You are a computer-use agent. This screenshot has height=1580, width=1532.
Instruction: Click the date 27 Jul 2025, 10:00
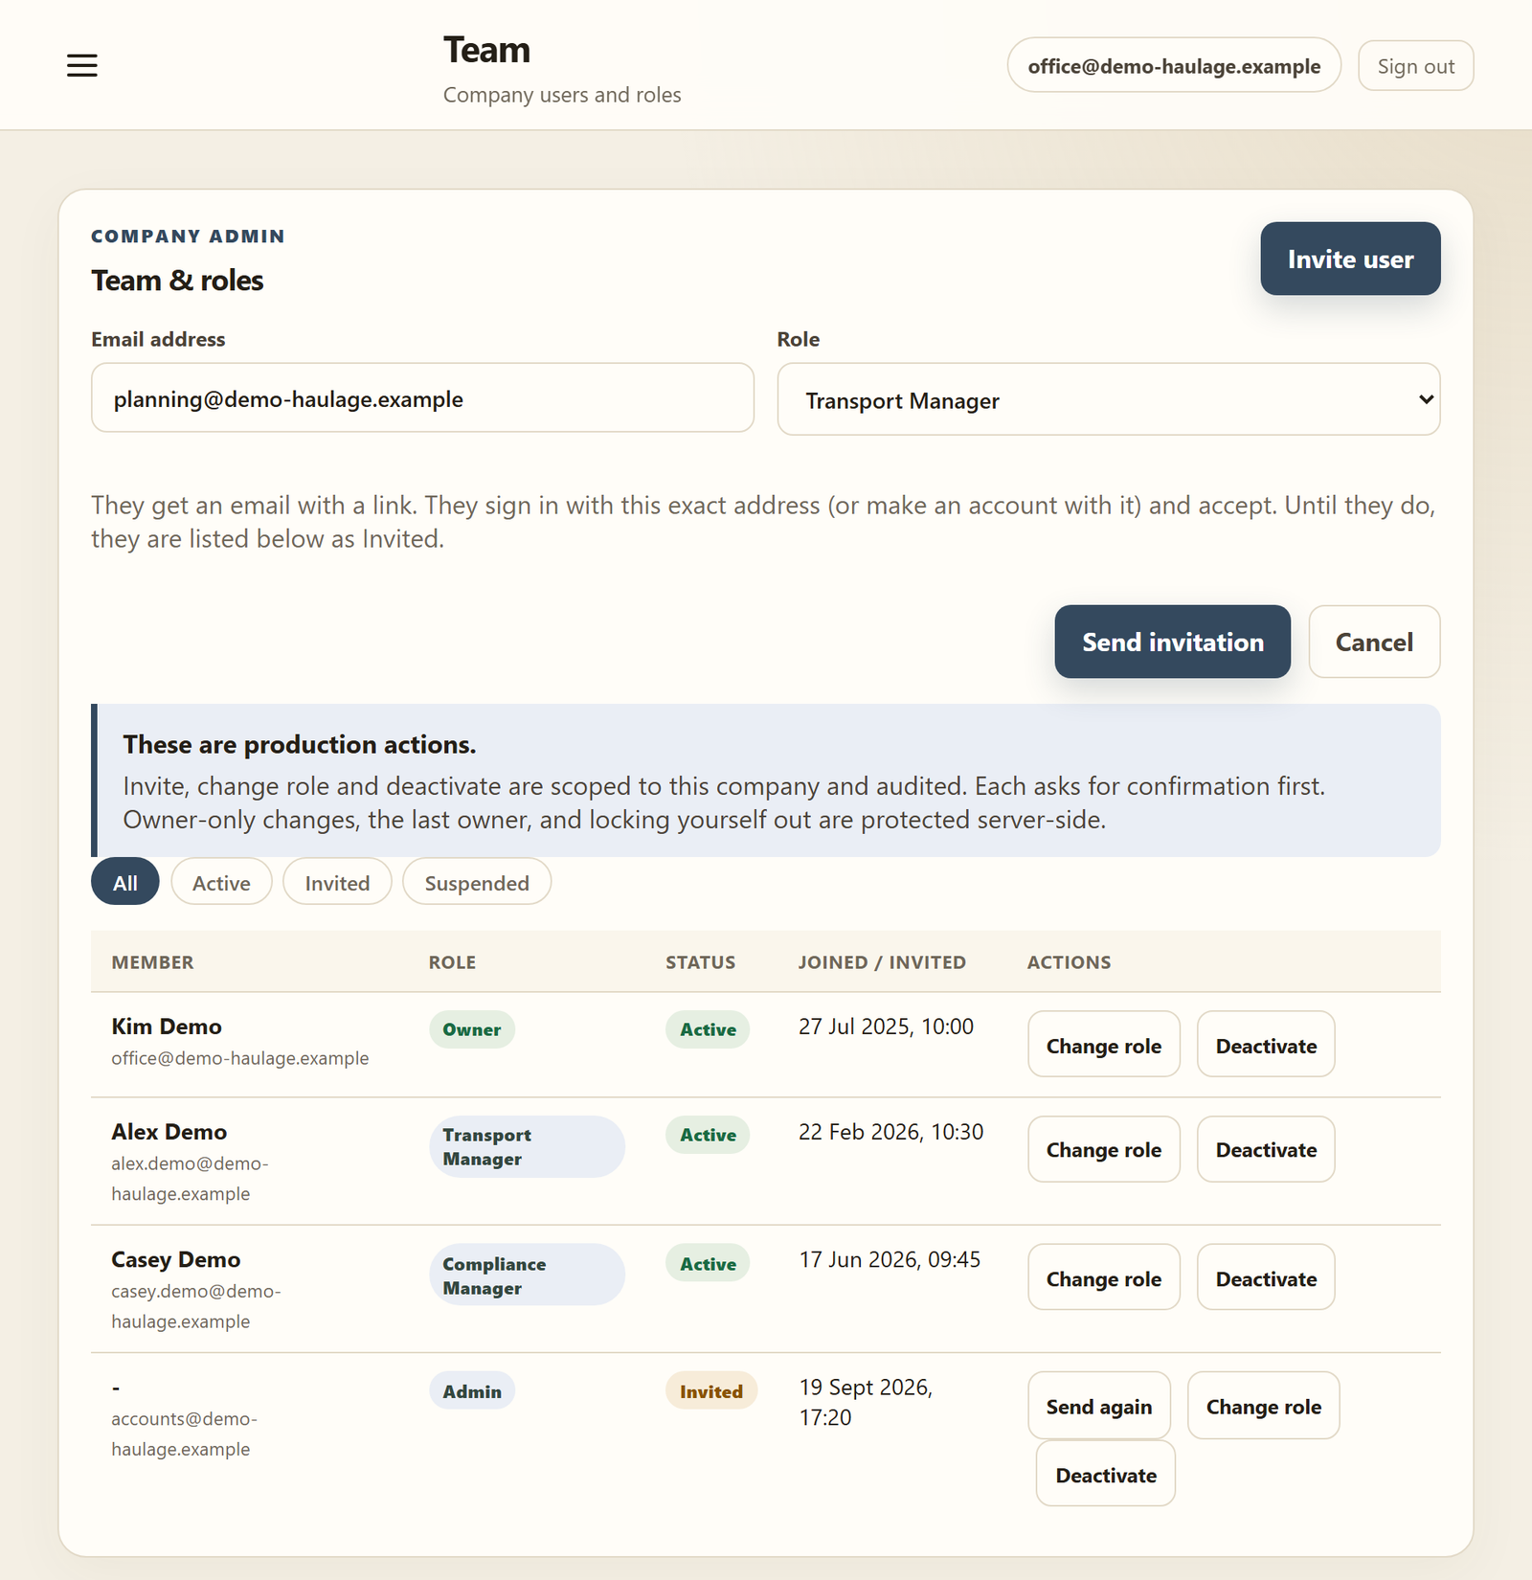pyautogui.click(x=886, y=1027)
